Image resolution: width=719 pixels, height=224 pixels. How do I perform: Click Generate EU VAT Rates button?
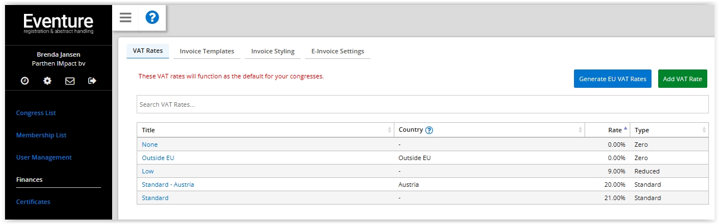[x=612, y=79]
